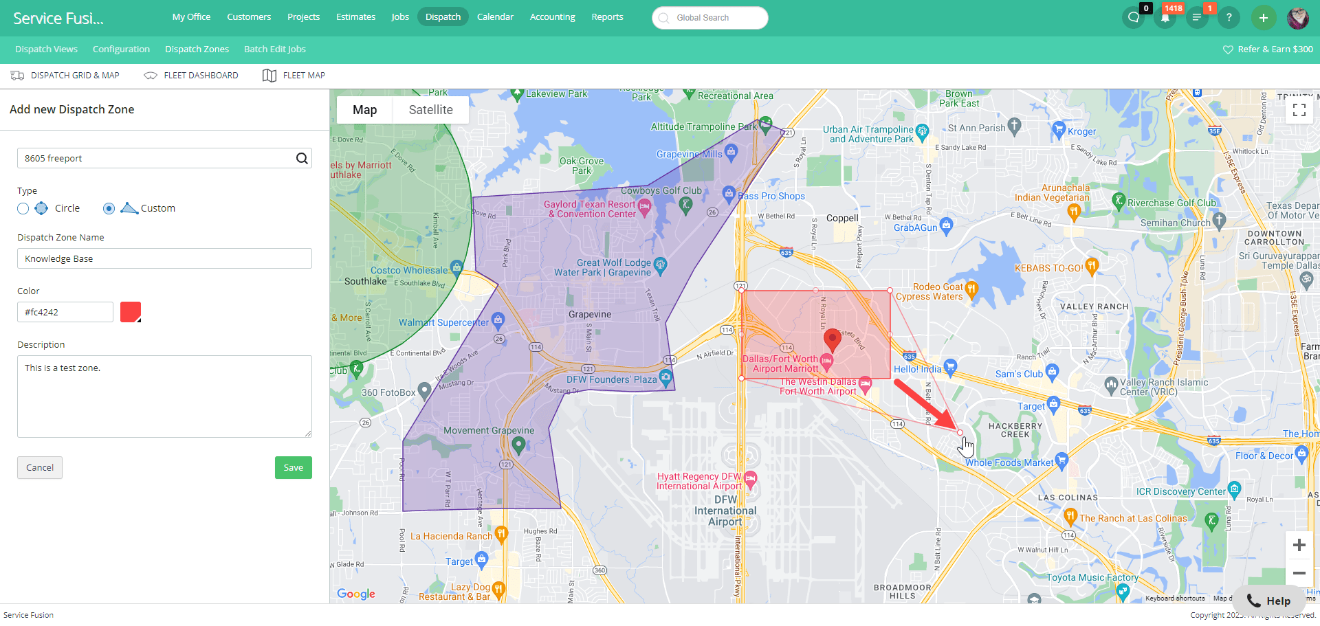Open the notifications bell showing 1418
The height and width of the screenshot is (626, 1320).
pos(1165,18)
